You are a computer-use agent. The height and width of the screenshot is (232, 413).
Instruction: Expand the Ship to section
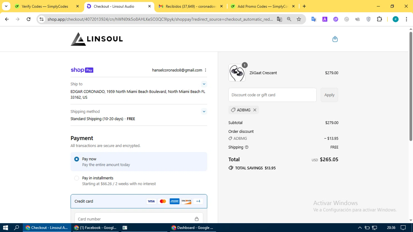pos(204,84)
